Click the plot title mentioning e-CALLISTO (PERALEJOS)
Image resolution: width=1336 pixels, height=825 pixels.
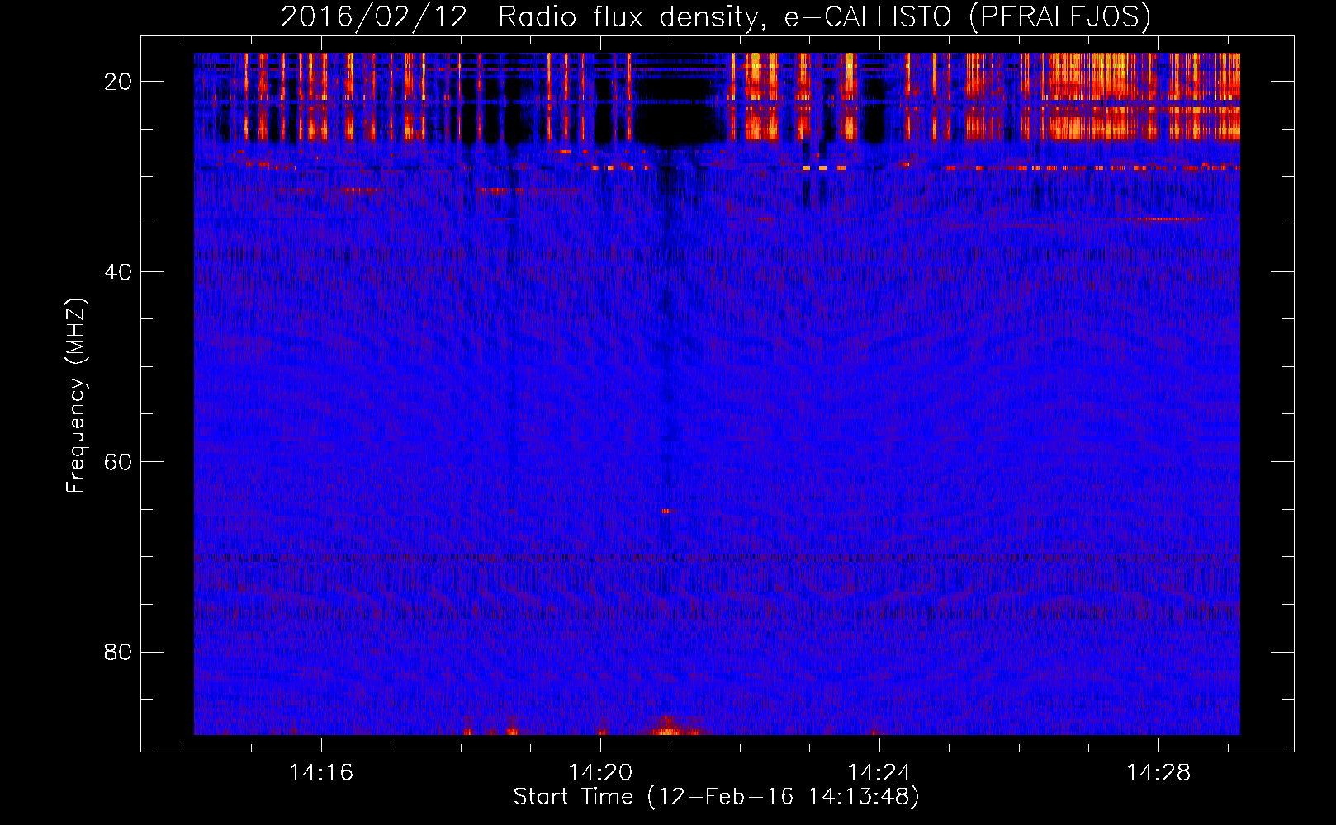[x=715, y=16]
